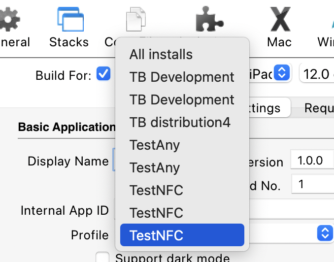The width and height of the screenshot is (334, 262).
Task: Enable the Support dark mode checkbox
Action: 102,258
